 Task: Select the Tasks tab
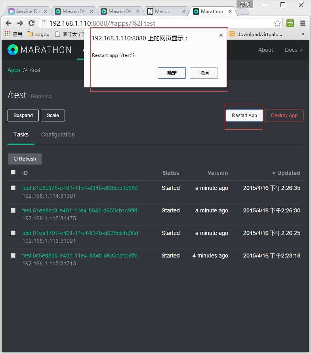(x=21, y=134)
